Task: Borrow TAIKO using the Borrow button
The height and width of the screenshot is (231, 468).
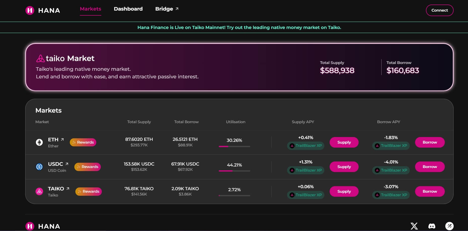Action: click(430, 191)
